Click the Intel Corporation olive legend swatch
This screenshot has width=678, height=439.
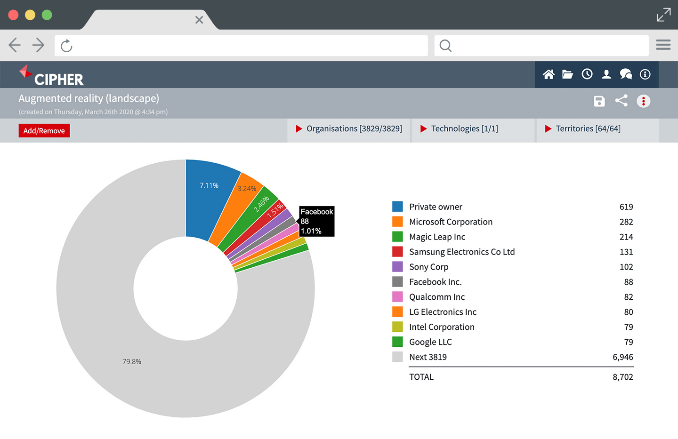(x=397, y=327)
